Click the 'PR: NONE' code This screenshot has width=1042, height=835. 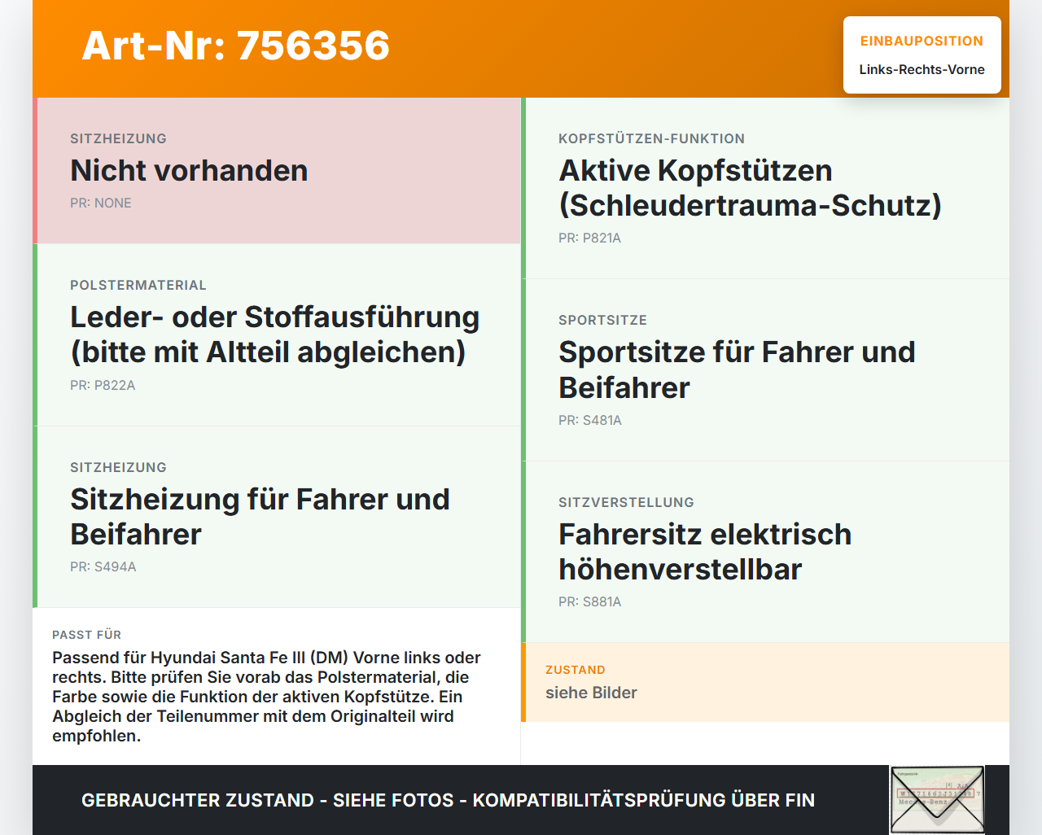pos(101,203)
